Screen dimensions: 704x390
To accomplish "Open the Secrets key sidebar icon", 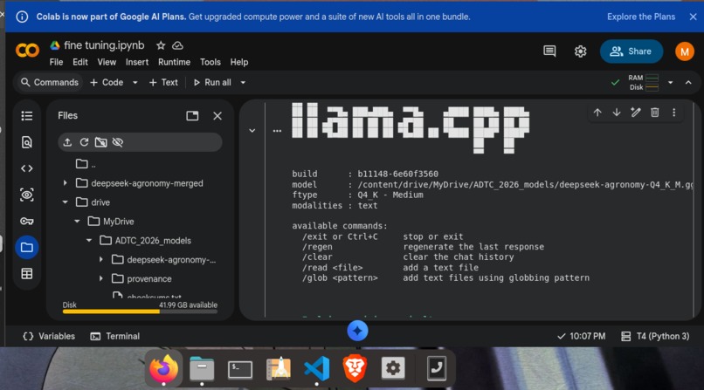I will (27, 221).
